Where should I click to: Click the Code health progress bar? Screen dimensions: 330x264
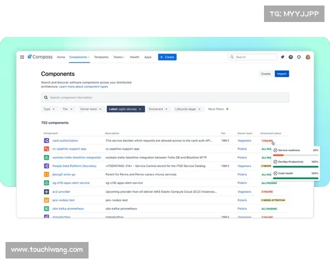point(295,178)
